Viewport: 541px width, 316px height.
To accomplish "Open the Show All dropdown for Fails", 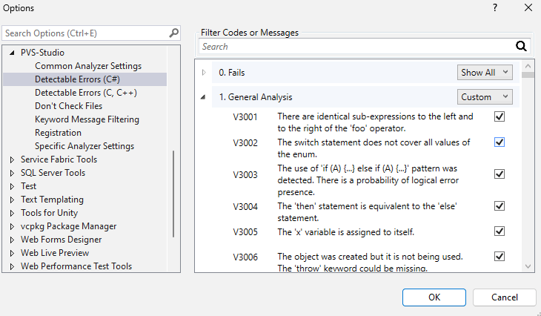I will click(485, 73).
